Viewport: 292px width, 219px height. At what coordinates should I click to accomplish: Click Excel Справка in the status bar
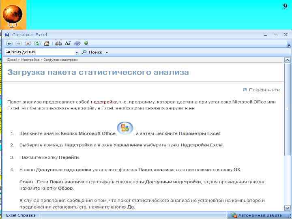click(x=21, y=215)
